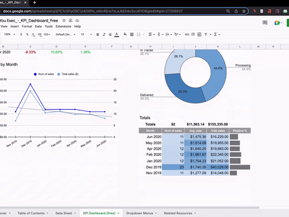
Task: Open Table of Contents tab menu arrow
Action: coord(47,213)
